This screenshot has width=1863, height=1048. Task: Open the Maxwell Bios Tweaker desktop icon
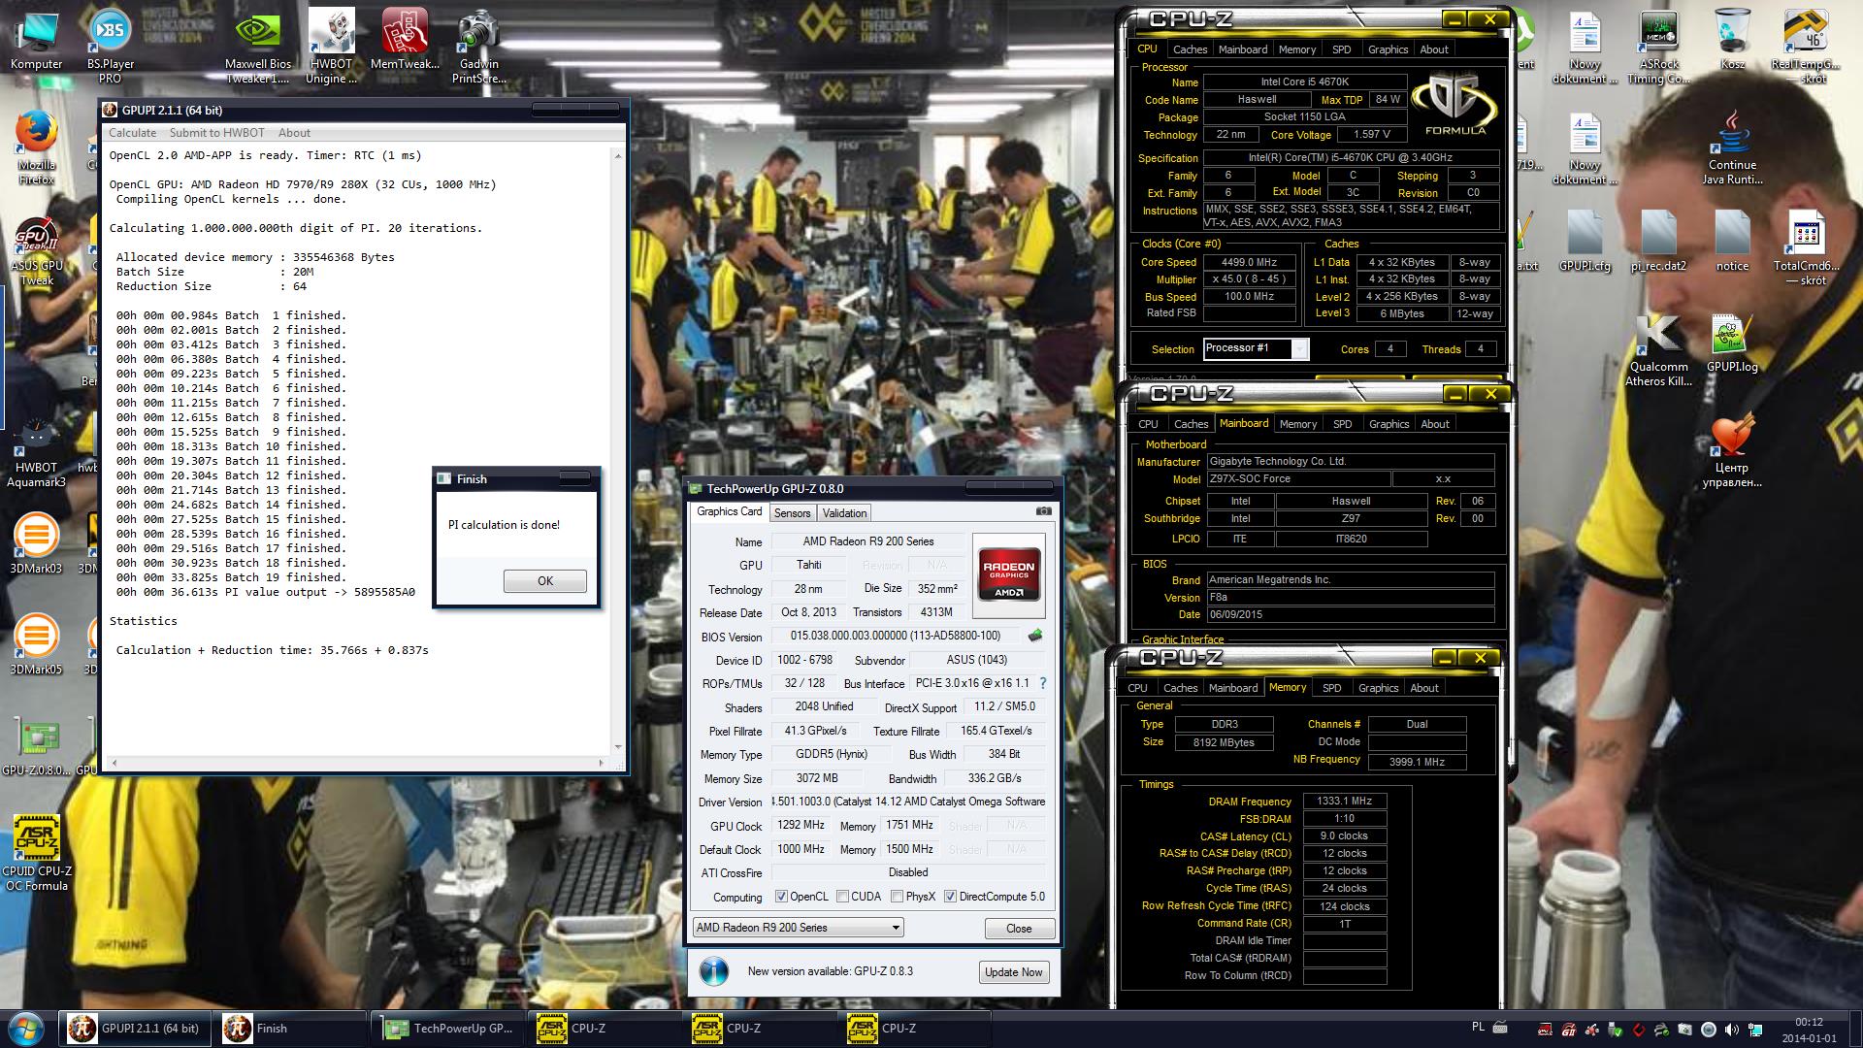coord(258,47)
